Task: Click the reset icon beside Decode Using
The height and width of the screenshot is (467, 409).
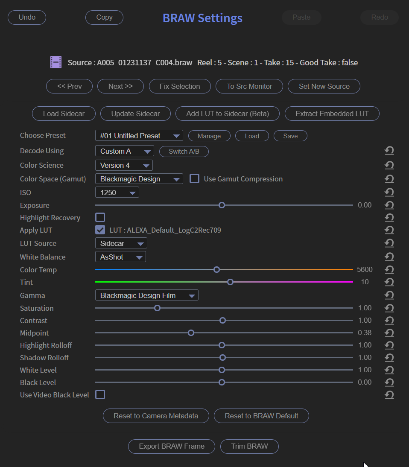Action: [389, 150]
